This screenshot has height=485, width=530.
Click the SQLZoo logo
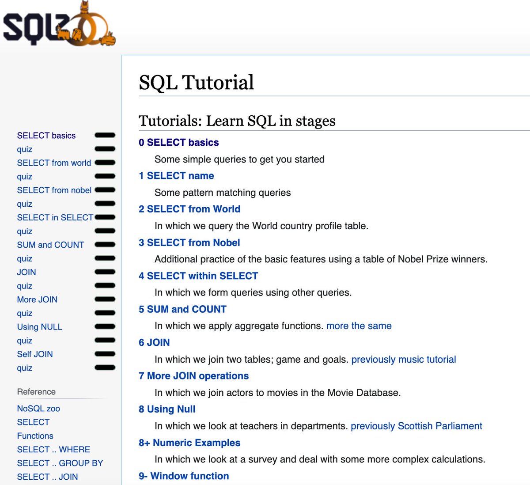point(57,24)
